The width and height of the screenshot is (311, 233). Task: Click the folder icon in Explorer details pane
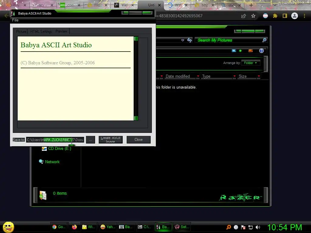point(43,195)
